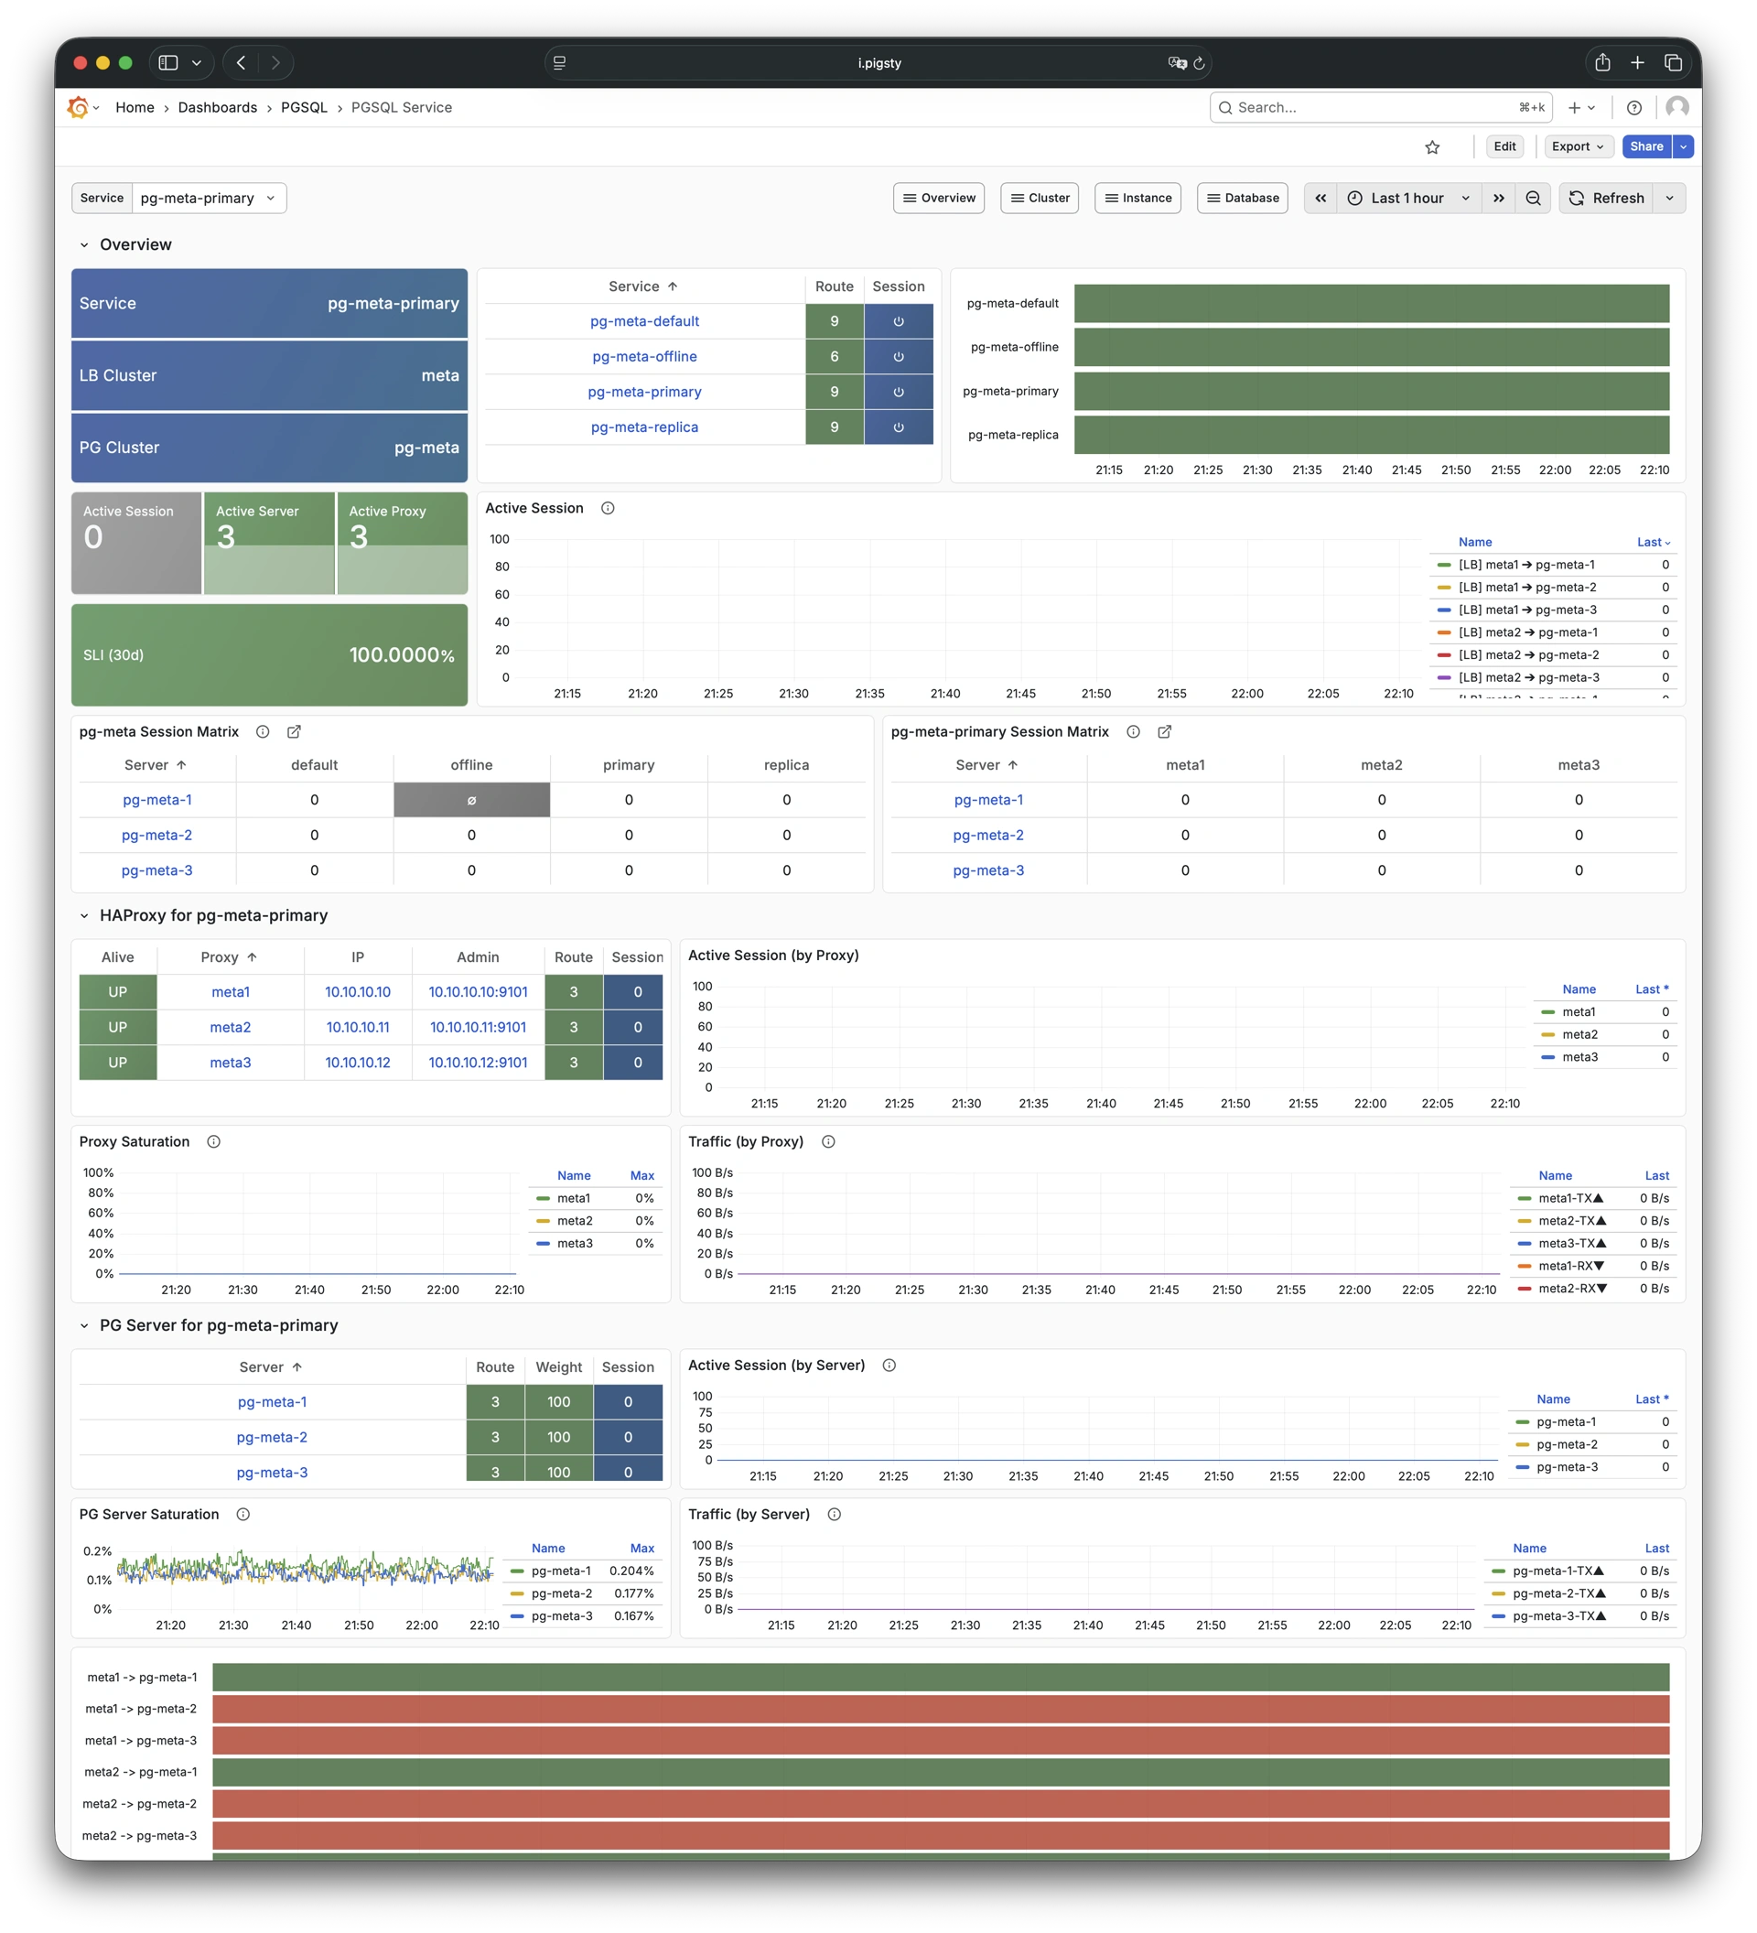Toggle power switch for pg-meta-replica service
Screen dimensions: 1757x1933
point(898,427)
